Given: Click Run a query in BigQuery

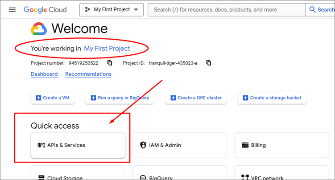Looking at the screenshot, I should [x=120, y=98].
